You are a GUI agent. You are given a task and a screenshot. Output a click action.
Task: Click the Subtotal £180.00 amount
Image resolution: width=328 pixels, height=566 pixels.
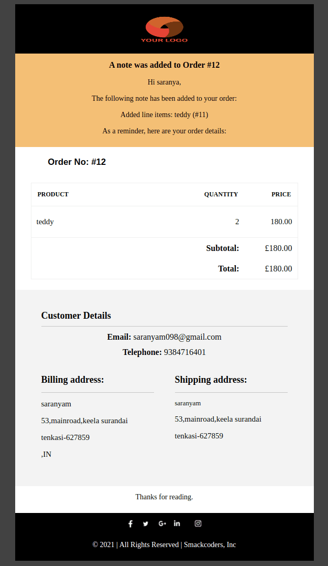tap(278, 248)
